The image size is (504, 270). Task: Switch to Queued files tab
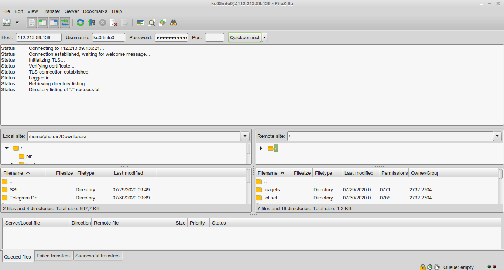tap(18, 257)
